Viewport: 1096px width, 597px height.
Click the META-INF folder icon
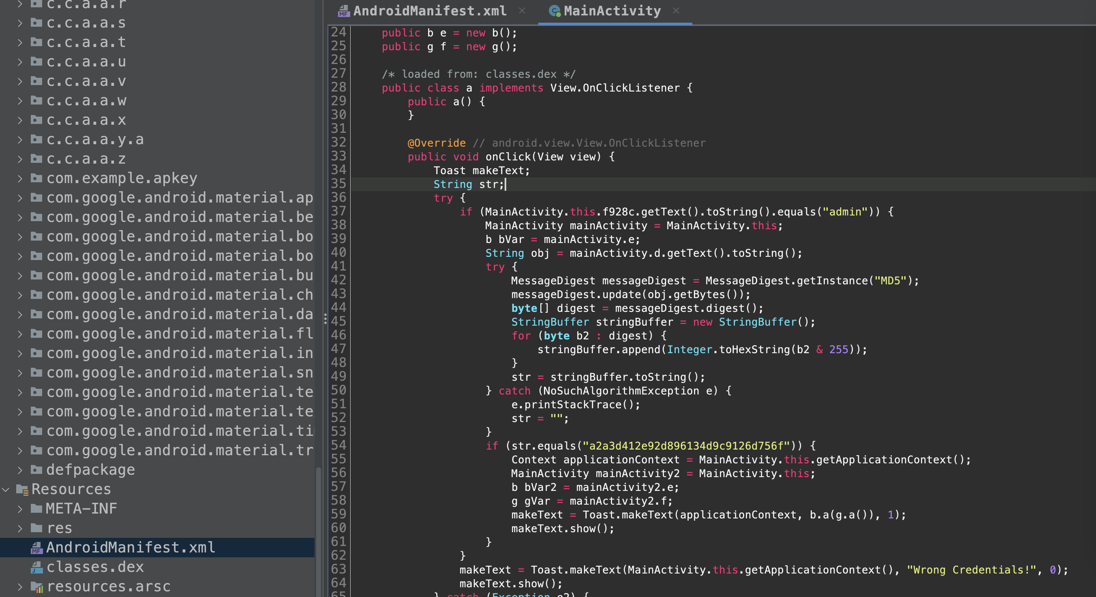(x=36, y=509)
